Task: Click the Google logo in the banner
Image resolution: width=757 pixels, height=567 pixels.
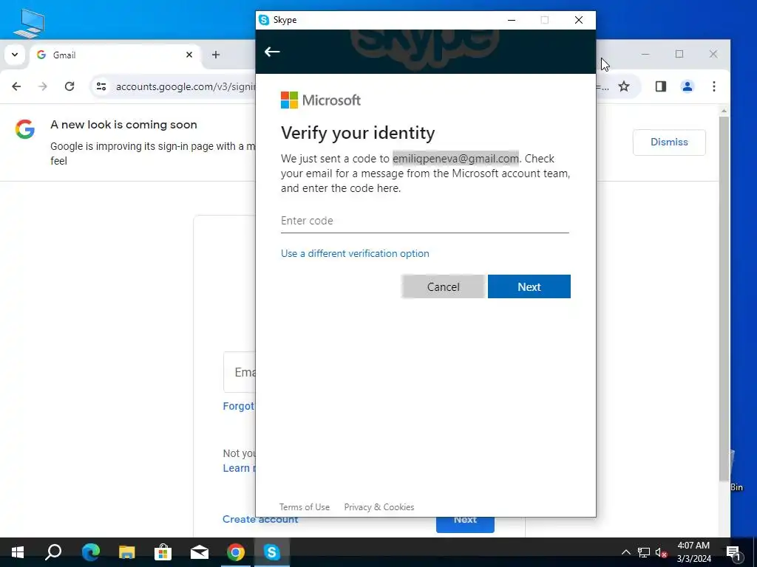Action: pyautogui.click(x=25, y=128)
